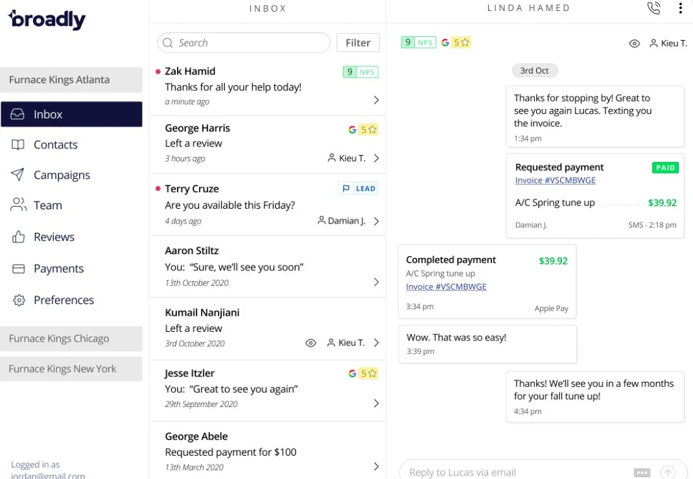Click 'Are you available this Friday?' text

click(x=230, y=205)
